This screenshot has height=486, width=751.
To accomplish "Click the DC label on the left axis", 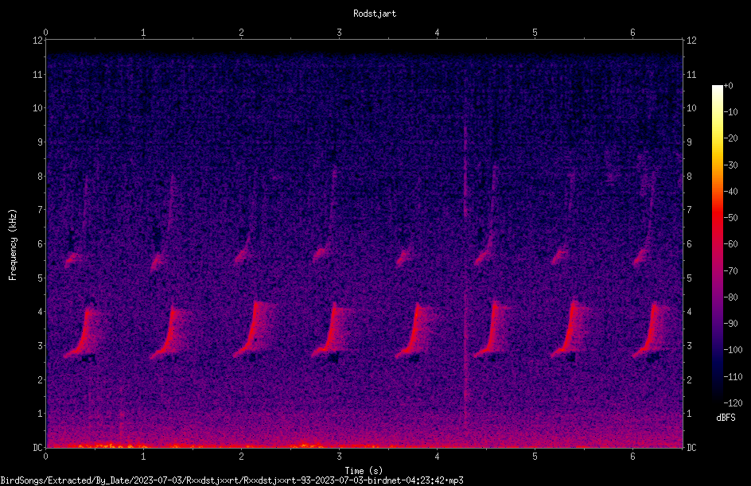I will [37, 447].
